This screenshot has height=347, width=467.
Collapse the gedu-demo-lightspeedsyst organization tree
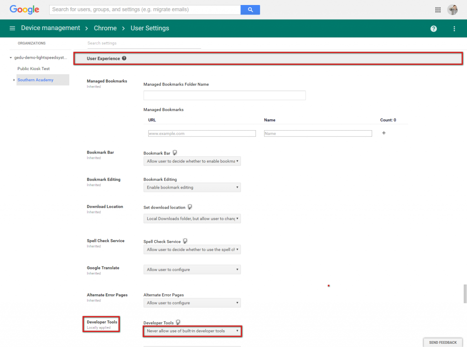pyautogui.click(x=11, y=58)
